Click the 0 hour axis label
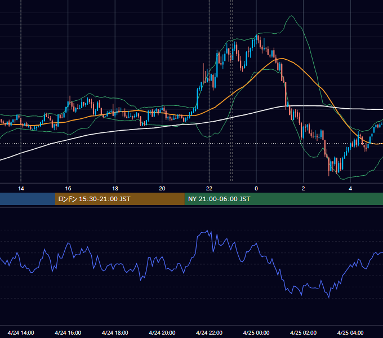The width and height of the screenshot is (383, 338). (x=256, y=189)
